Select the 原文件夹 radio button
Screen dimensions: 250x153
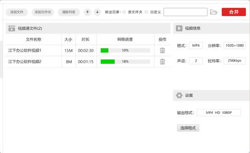[124, 12]
